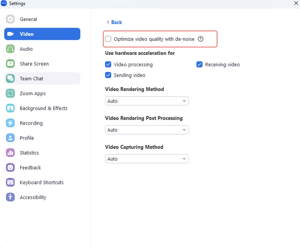Screen dimensions: 300x247
Task: Enable Optimize video quality with de-noise
Action: pyautogui.click(x=108, y=39)
